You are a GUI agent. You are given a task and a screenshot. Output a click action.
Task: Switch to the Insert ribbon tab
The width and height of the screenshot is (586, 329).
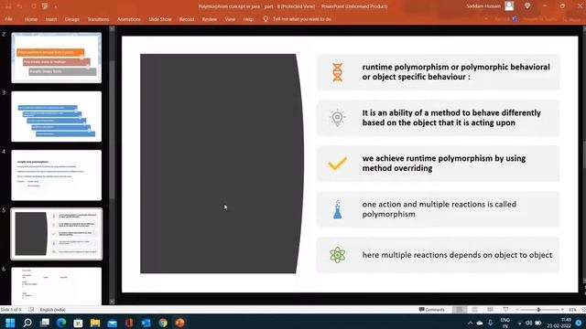click(x=51, y=19)
